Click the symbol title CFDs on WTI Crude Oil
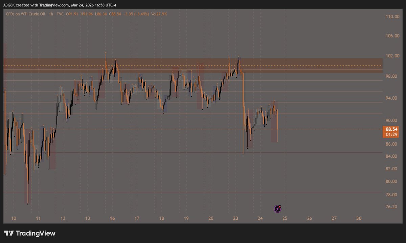 click(x=25, y=14)
